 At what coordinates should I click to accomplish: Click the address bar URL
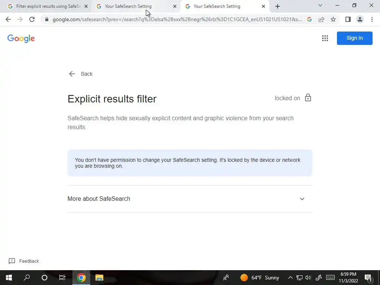point(177,19)
